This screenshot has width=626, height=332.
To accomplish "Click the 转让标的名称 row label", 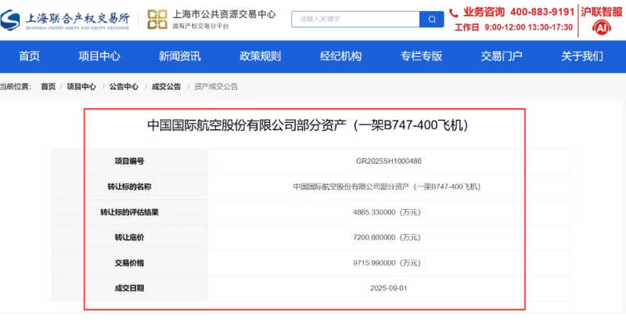I will (x=129, y=186).
